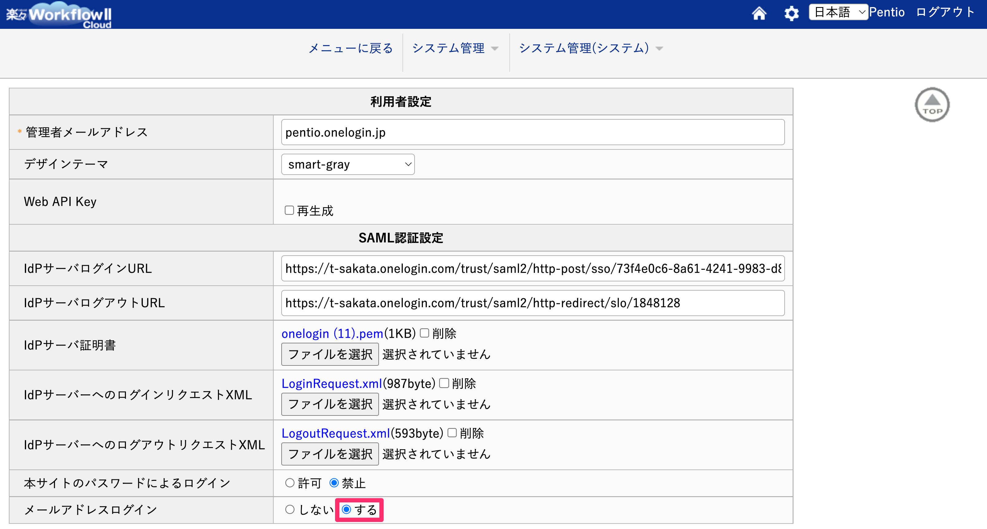Image resolution: width=987 pixels, height=529 pixels.
Task: Open the 日本語 language dropdown
Action: [838, 12]
